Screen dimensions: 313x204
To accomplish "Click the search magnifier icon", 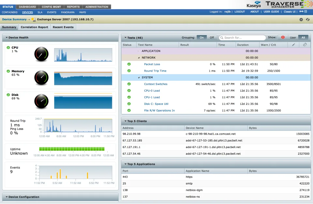I will (x=222, y=38).
